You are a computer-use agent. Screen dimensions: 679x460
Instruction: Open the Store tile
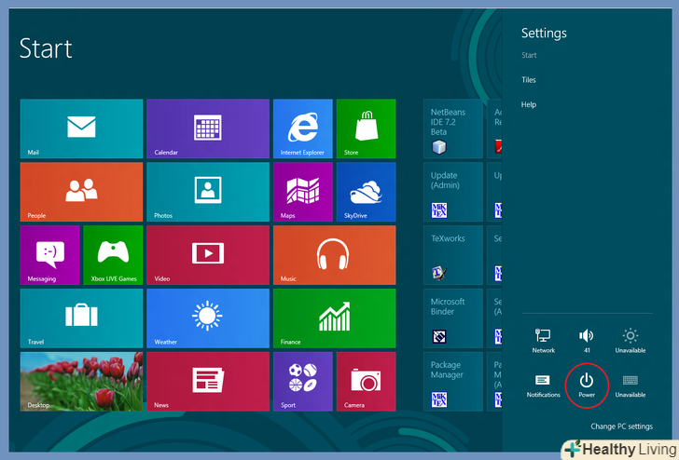click(366, 129)
